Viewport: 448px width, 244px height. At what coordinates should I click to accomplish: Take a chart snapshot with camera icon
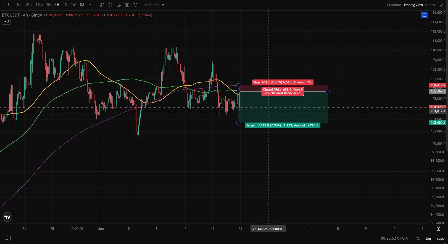[x=127, y=5]
